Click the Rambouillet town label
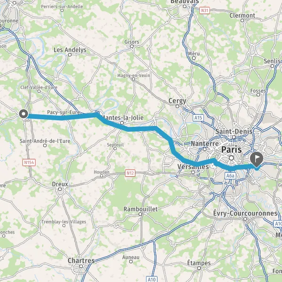The height and width of the screenshot is (282, 282). tap(141, 209)
